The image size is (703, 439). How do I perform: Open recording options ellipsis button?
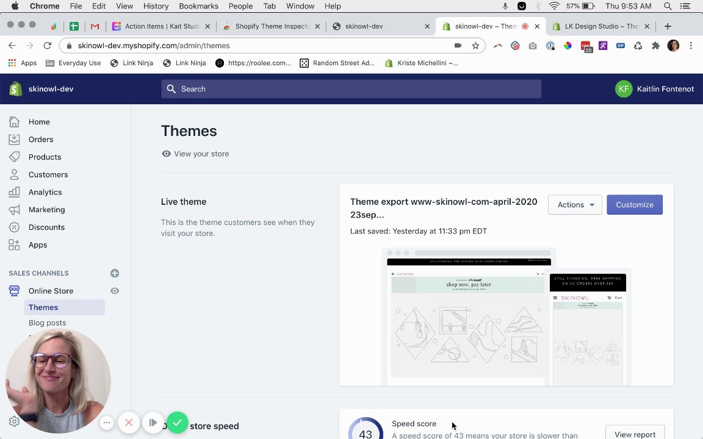107,422
